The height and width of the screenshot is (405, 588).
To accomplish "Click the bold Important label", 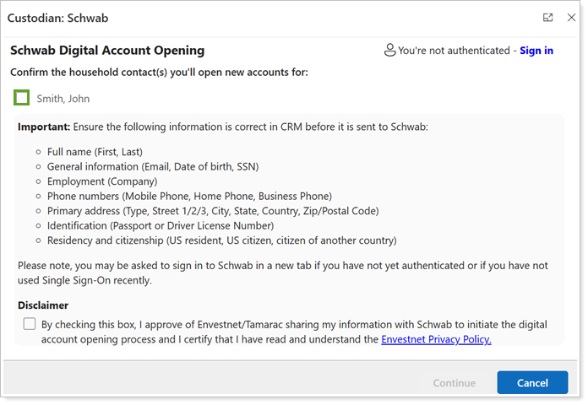I will pyautogui.click(x=44, y=127).
